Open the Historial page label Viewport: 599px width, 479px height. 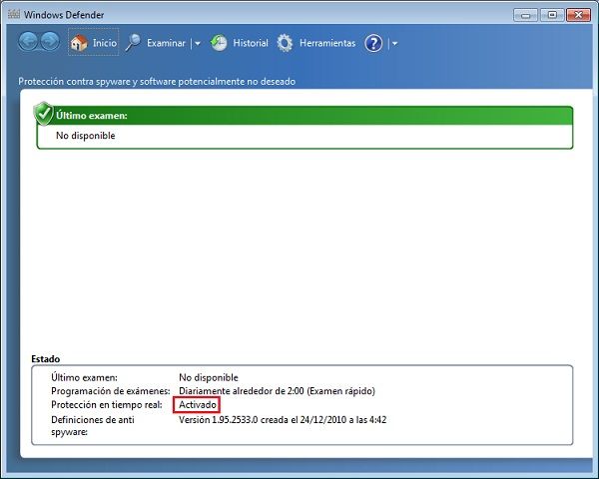(251, 43)
